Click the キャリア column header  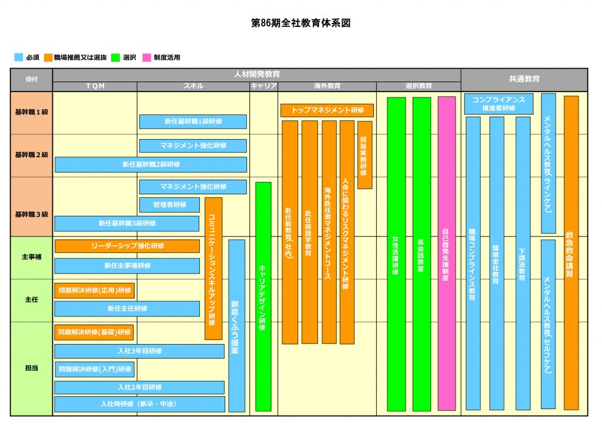tap(264, 86)
